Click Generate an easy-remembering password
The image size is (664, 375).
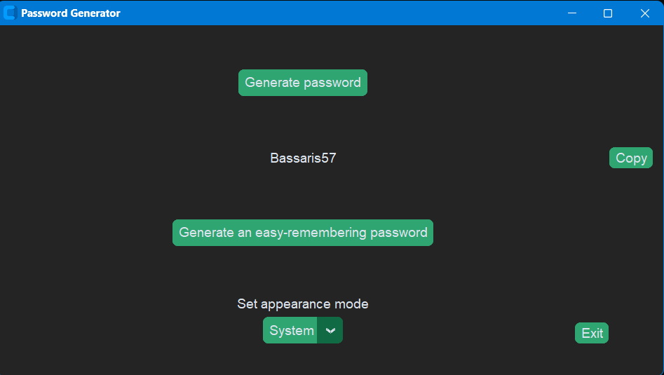[x=303, y=233]
